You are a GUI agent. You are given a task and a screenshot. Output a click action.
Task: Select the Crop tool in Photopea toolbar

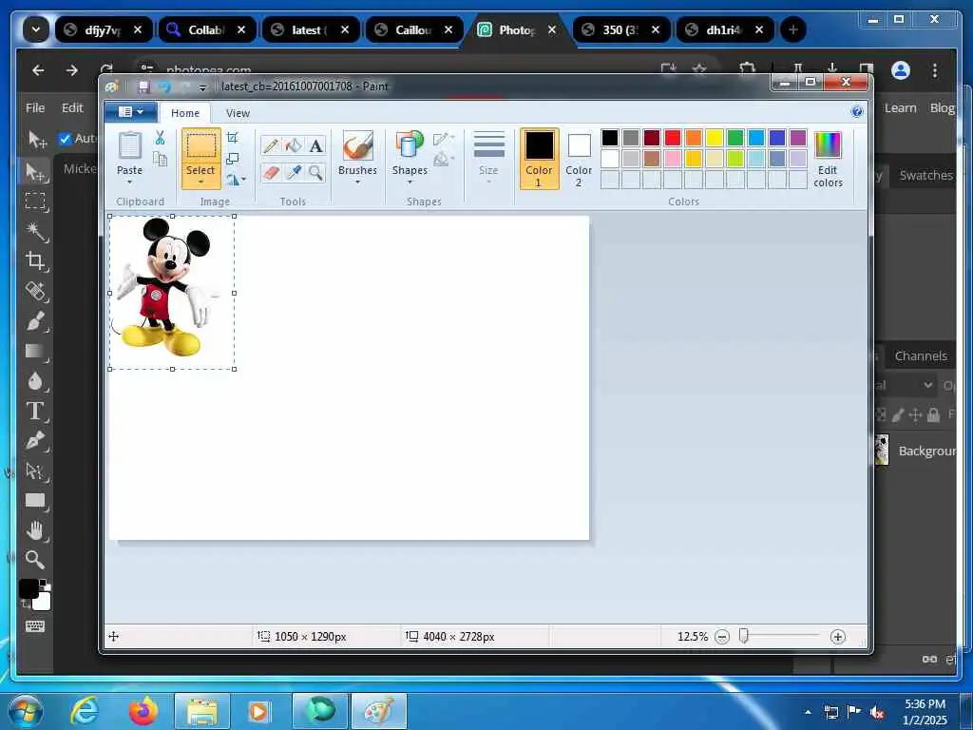click(35, 260)
